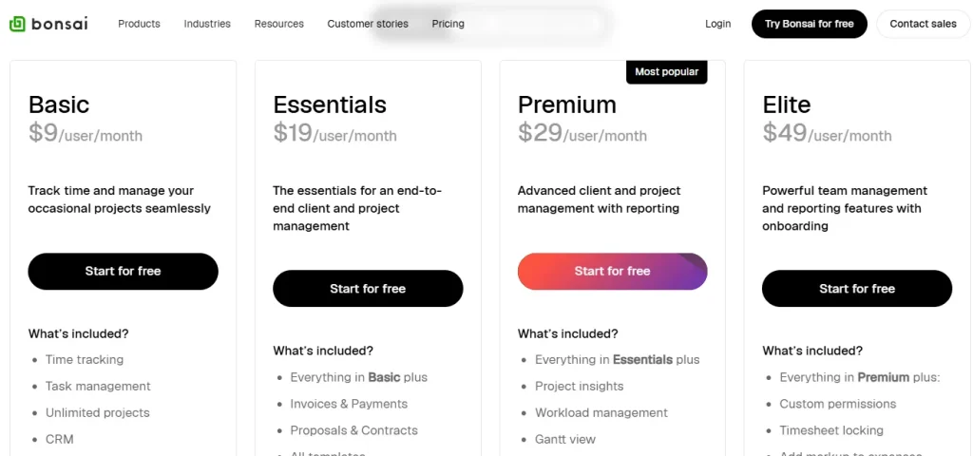Click Invoices & Payments in Essentials list
973x456 pixels.
pyautogui.click(x=349, y=404)
